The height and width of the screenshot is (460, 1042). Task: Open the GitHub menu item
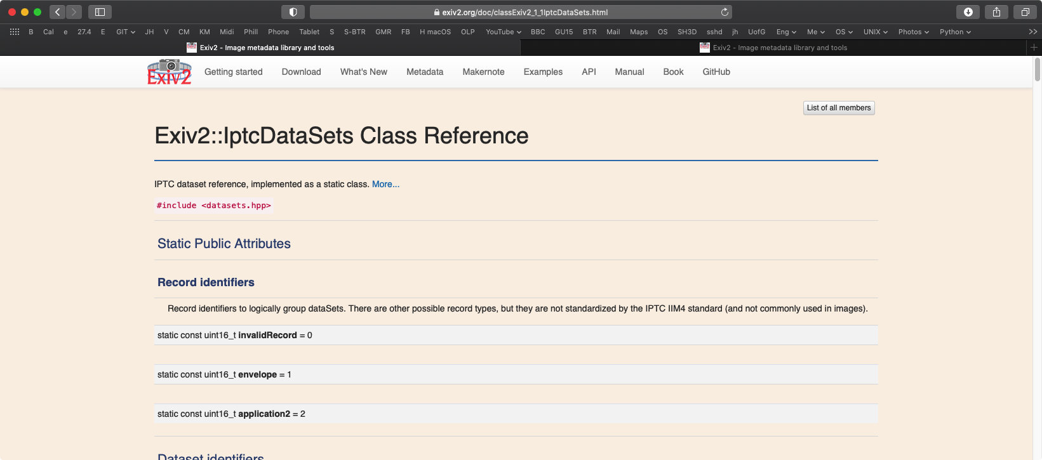(716, 72)
